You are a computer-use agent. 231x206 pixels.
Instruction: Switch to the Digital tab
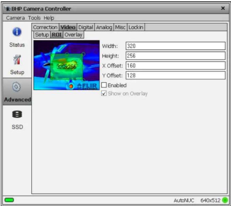tap(85, 27)
